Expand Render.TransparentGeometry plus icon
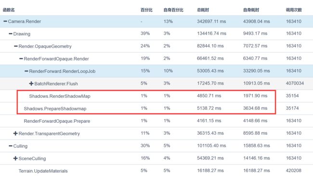313x176 pixels. 15,133
